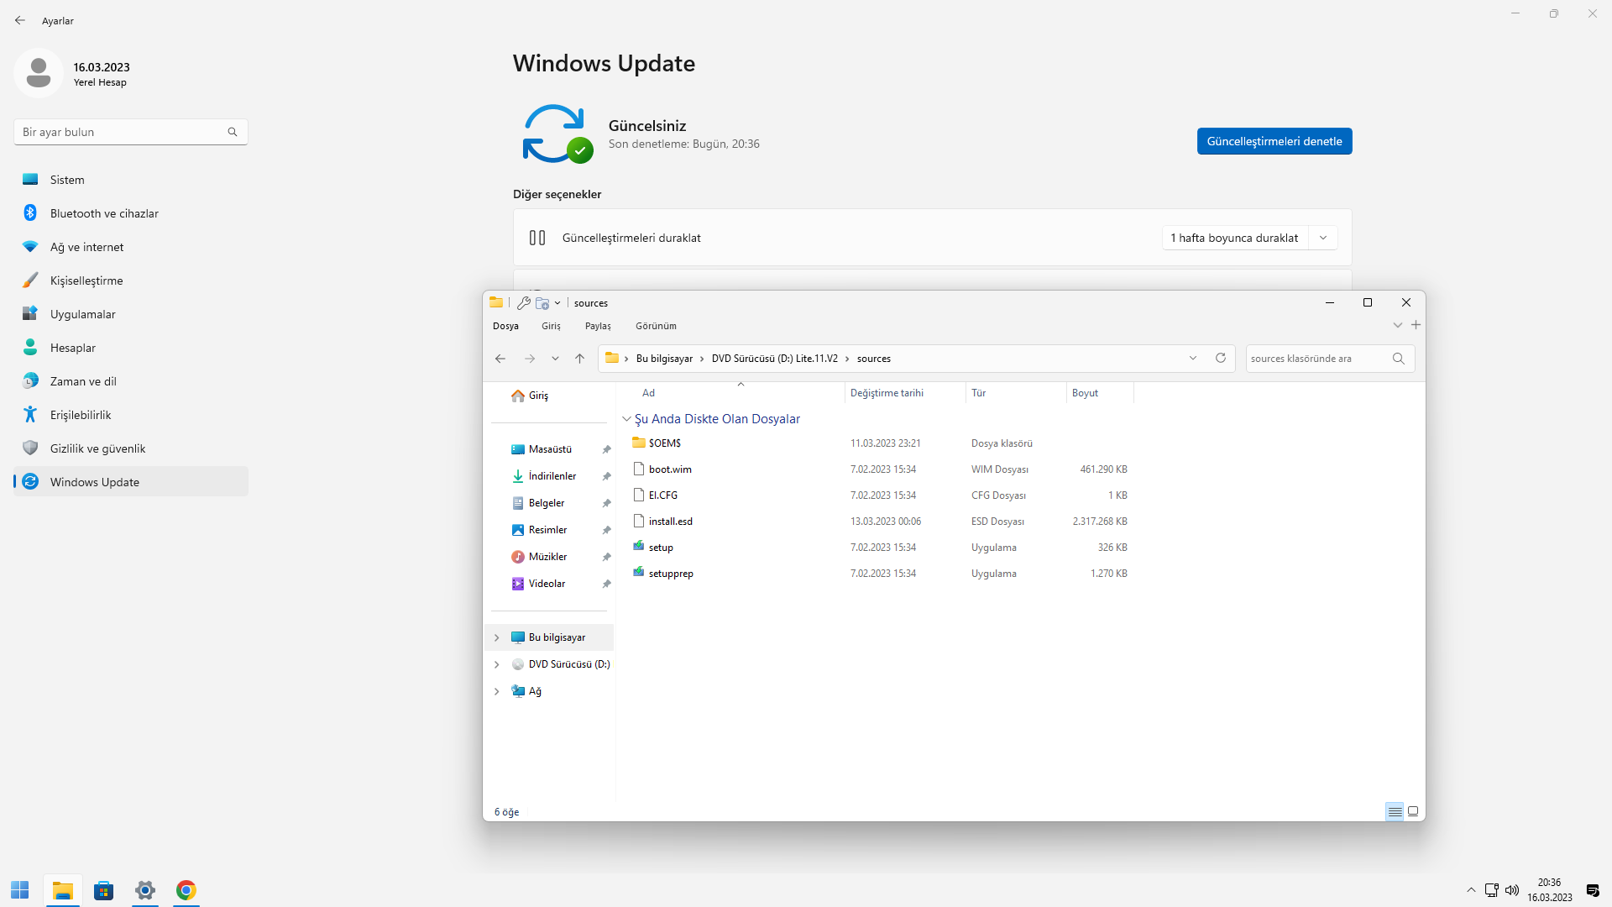
Task: Open Google Chrome from taskbar
Action: [186, 890]
